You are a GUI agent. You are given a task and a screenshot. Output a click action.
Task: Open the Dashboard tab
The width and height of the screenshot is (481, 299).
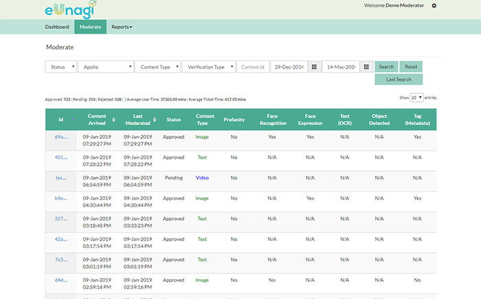tap(57, 27)
